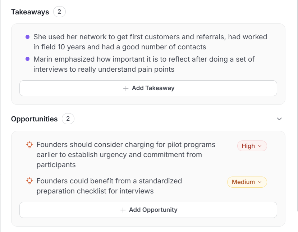Viewport: 298px width, 232px height.
Task: Open the Medium priority dropdown
Action: pyautogui.click(x=247, y=182)
